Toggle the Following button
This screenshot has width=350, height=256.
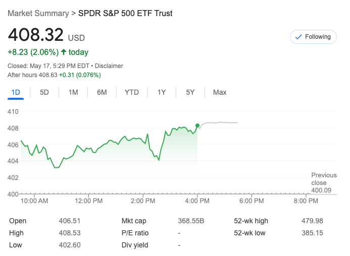click(x=313, y=37)
